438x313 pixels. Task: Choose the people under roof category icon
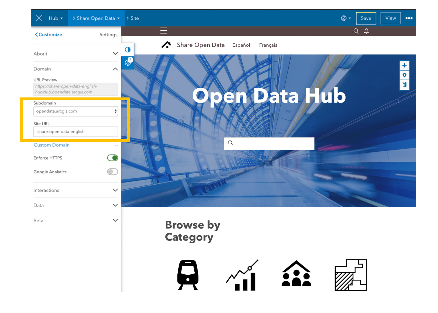(296, 273)
